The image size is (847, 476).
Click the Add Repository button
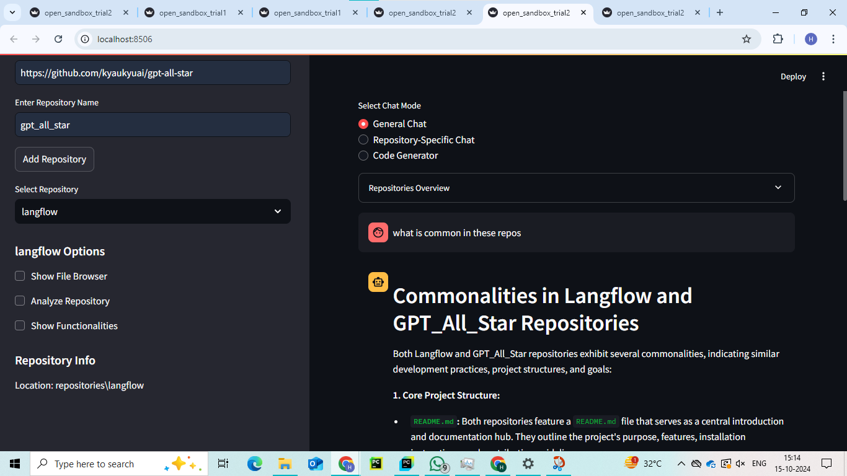click(x=55, y=159)
